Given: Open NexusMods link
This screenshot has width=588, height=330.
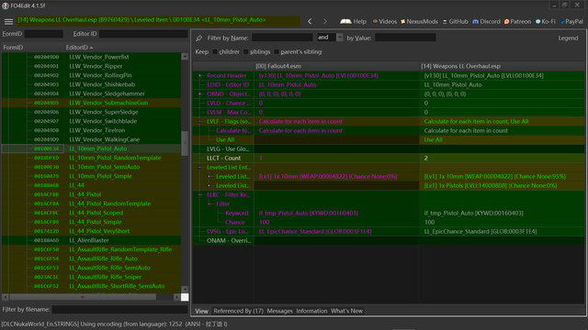Looking at the screenshot, I should tap(419, 22).
